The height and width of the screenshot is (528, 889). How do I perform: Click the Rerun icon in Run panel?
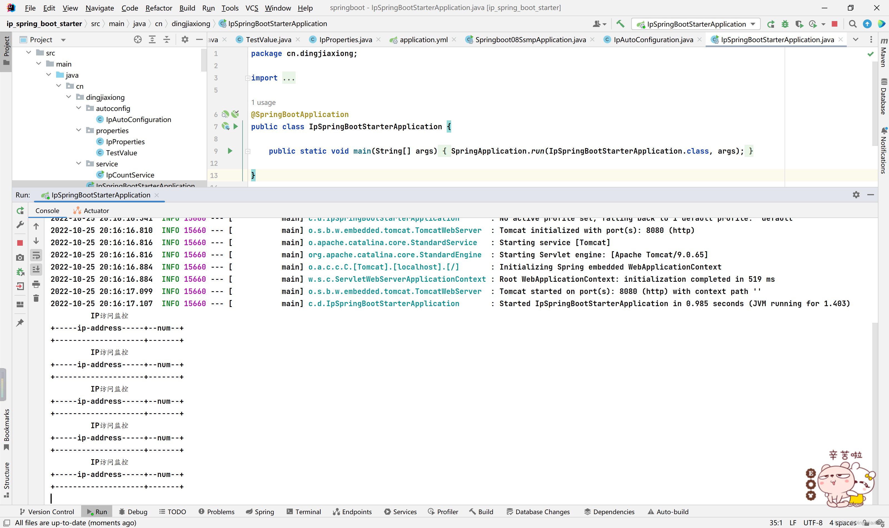point(20,211)
